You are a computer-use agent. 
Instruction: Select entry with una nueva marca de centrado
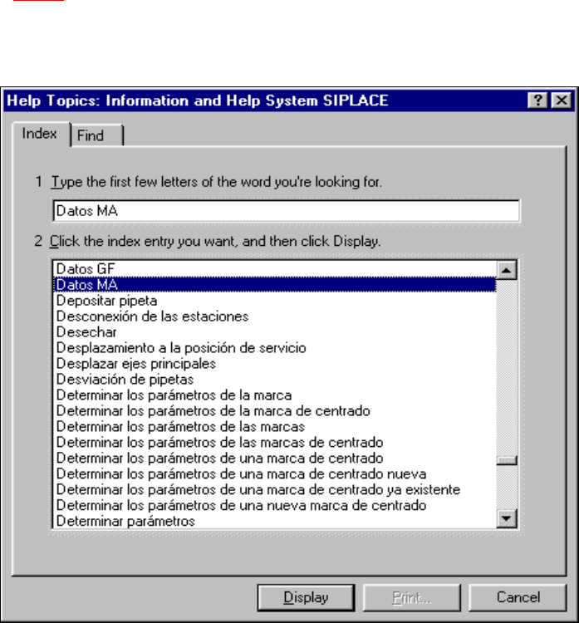click(275, 505)
